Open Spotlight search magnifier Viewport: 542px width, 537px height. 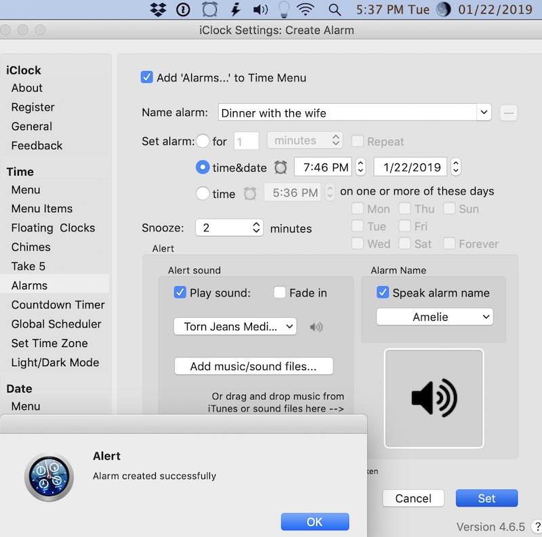click(x=334, y=9)
